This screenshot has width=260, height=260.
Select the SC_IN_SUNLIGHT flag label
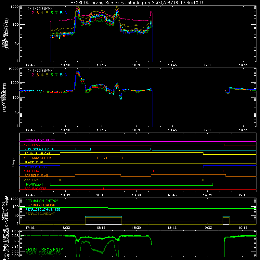click(37, 153)
